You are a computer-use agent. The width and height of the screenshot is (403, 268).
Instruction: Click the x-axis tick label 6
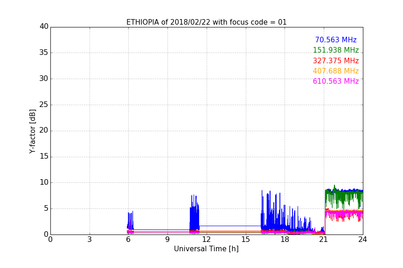[x=128, y=240]
